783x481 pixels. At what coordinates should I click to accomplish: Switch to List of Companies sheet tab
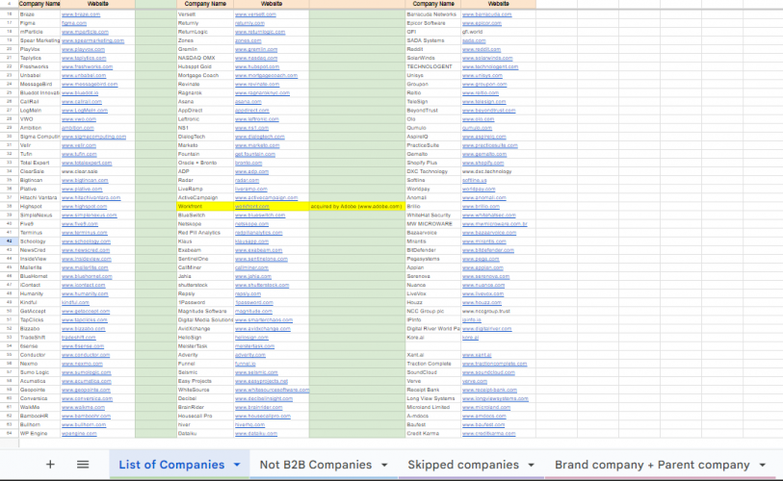point(171,465)
